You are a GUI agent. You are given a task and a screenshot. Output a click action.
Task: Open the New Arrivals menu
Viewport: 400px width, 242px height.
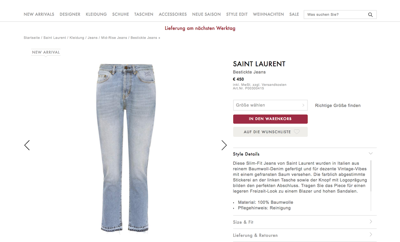[x=39, y=14]
